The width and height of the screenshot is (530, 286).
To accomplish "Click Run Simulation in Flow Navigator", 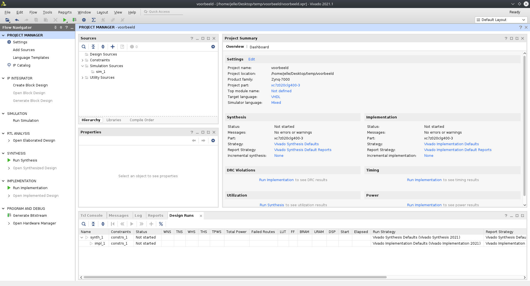I will click(x=26, y=121).
